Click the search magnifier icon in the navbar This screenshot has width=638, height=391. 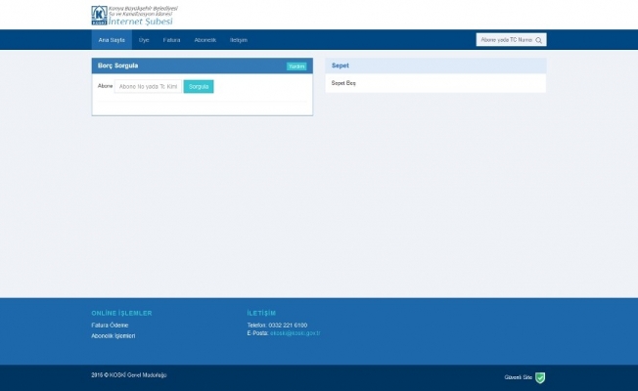[538, 40]
